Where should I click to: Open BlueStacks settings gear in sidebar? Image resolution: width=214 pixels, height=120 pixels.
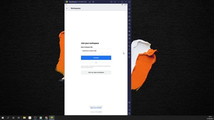(x=129, y=102)
